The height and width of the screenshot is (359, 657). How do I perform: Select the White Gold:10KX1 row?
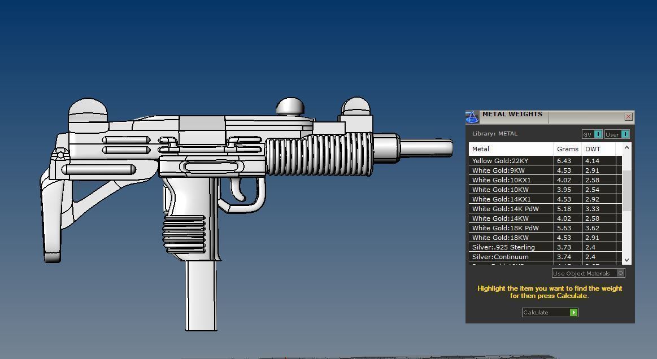(545, 180)
